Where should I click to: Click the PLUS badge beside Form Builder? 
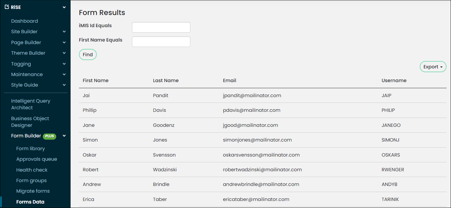[50, 136]
